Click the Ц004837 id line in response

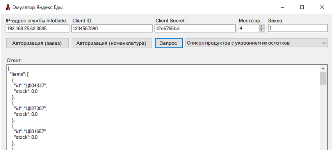pos(30,86)
